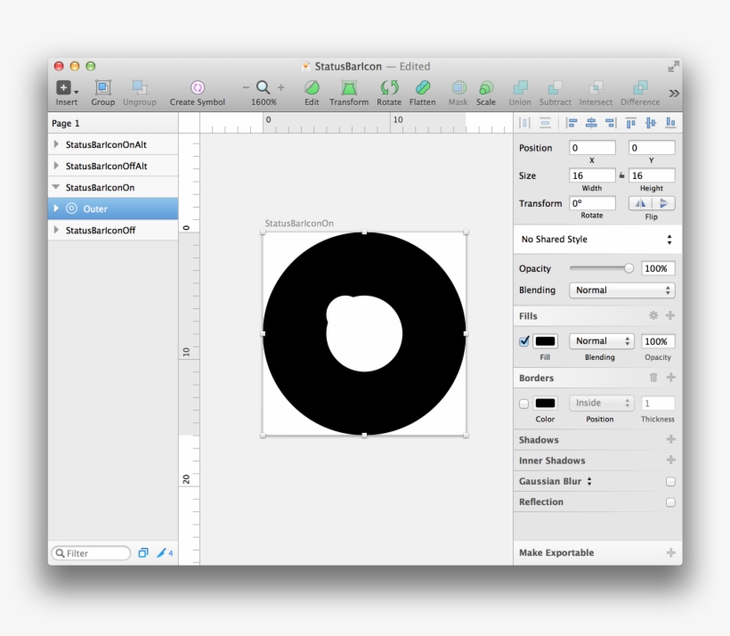
Task: Select the Union boolean operation
Action: point(520,89)
